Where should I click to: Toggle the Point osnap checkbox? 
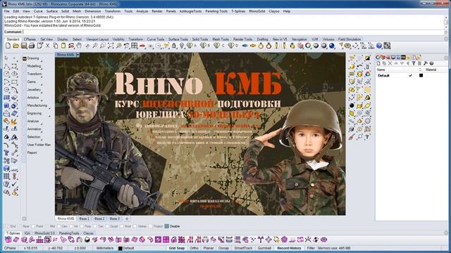coord(33,226)
